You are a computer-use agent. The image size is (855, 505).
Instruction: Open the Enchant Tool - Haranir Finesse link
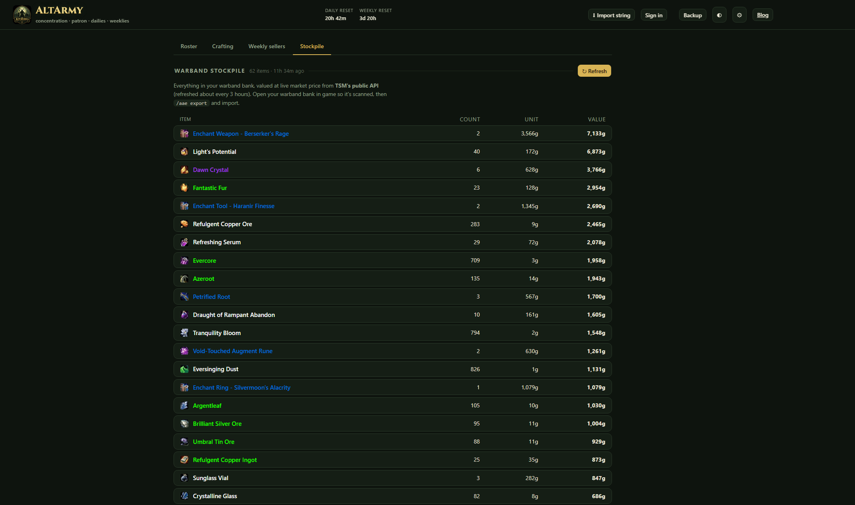[x=233, y=206]
